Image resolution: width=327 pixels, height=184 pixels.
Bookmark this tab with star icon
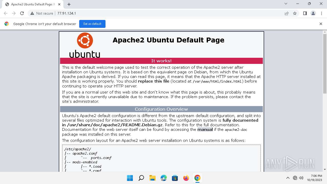[x=295, y=13]
